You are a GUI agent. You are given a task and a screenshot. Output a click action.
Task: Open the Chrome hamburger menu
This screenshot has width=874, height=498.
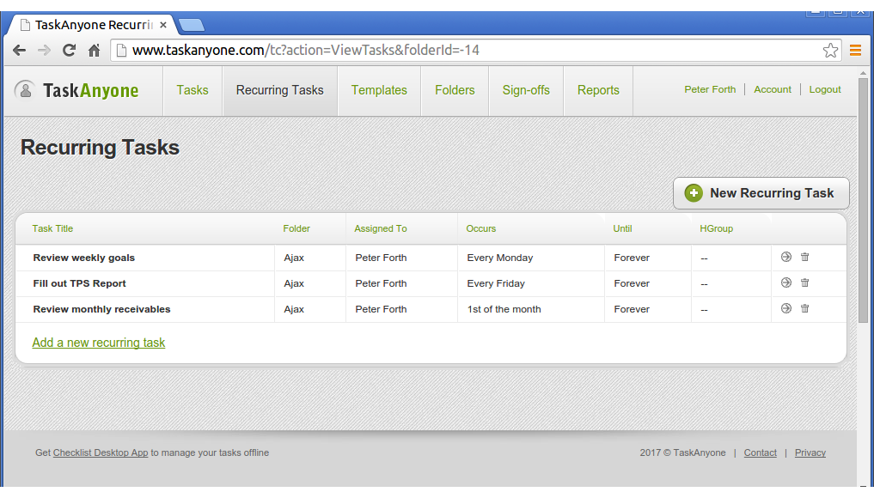[x=856, y=51]
